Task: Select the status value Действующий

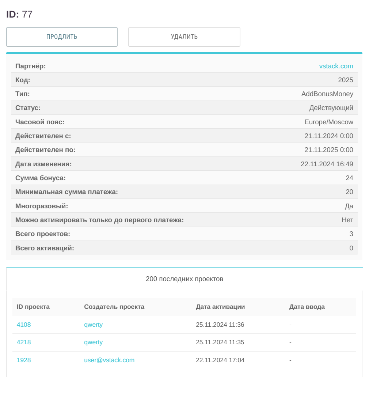Action: [331, 108]
